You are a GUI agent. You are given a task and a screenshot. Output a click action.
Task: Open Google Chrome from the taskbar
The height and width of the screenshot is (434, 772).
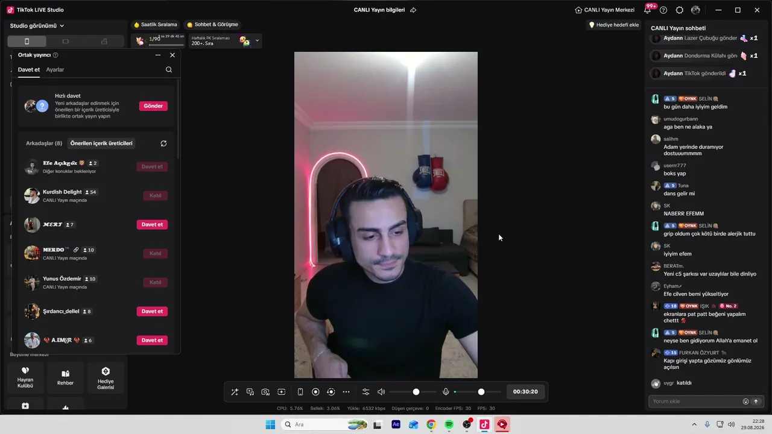pyautogui.click(x=431, y=424)
